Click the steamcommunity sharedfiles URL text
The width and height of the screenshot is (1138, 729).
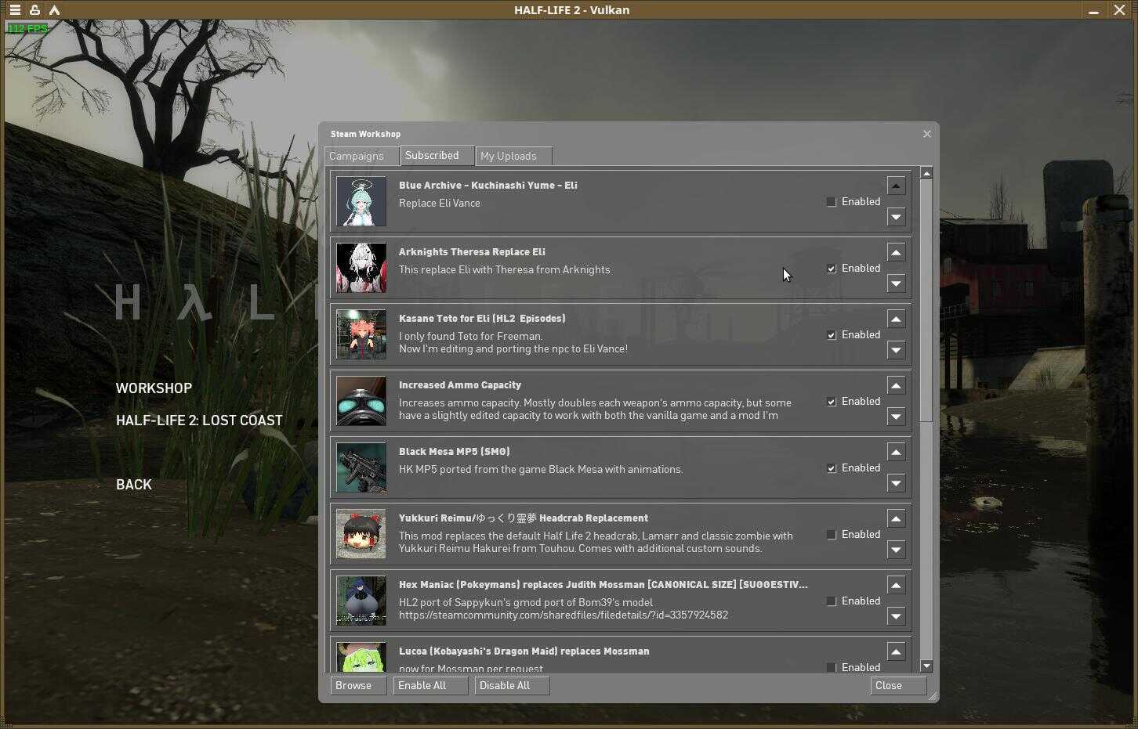(x=564, y=615)
